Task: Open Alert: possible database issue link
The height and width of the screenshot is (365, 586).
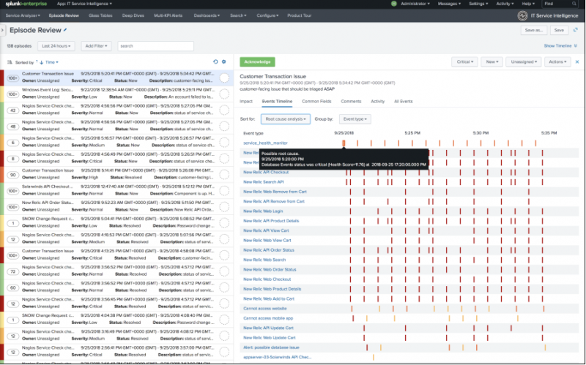Action: tap(271, 347)
